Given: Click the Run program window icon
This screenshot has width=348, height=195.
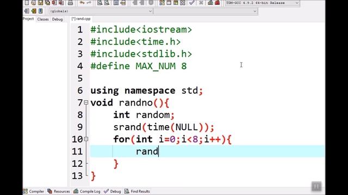Looking at the screenshot, I should point(169,3).
